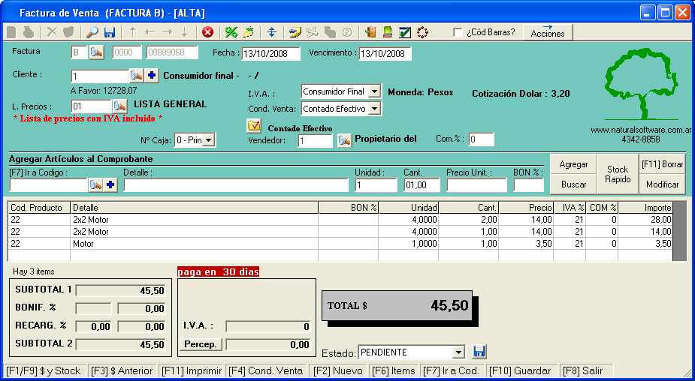
Task: Toggle the ¿Cód Barras? checkbox
Action: [x=458, y=32]
